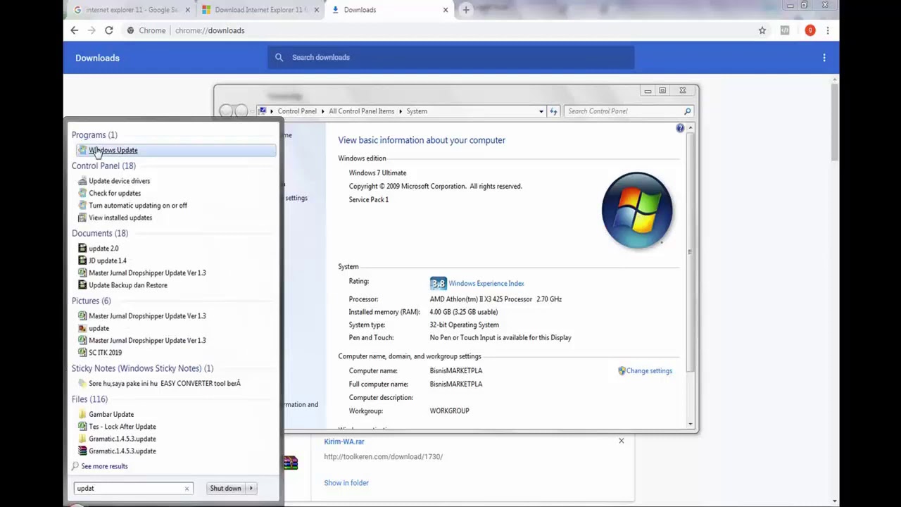This screenshot has width=901, height=507.
Task: Open a new Chrome tab
Action: point(466,10)
